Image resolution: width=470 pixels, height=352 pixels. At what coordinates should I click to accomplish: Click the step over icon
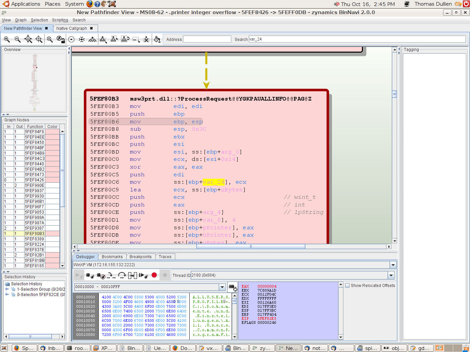(122, 276)
